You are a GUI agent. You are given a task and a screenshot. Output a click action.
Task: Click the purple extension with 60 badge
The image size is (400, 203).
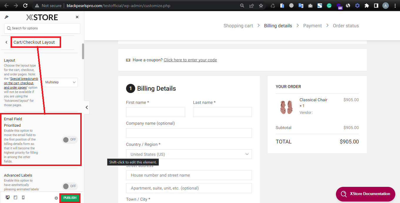coord(339,6)
